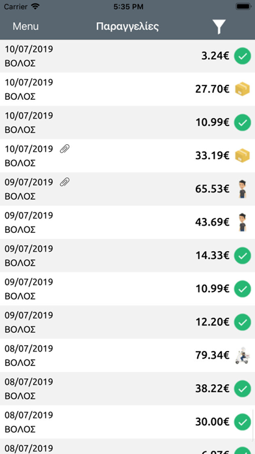Tap the 79.34€ order date 08/07/2019
The height and width of the screenshot is (454, 255).
29,348
